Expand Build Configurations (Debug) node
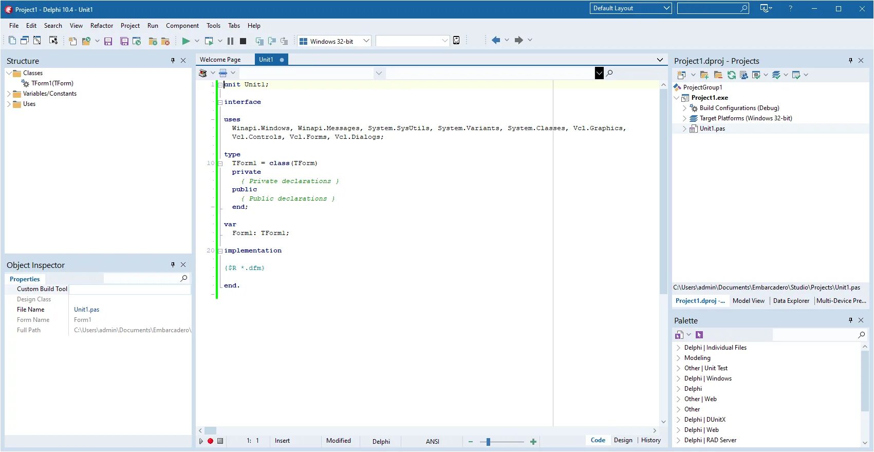This screenshot has height=452, width=874. pyautogui.click(x=684, y=108)
